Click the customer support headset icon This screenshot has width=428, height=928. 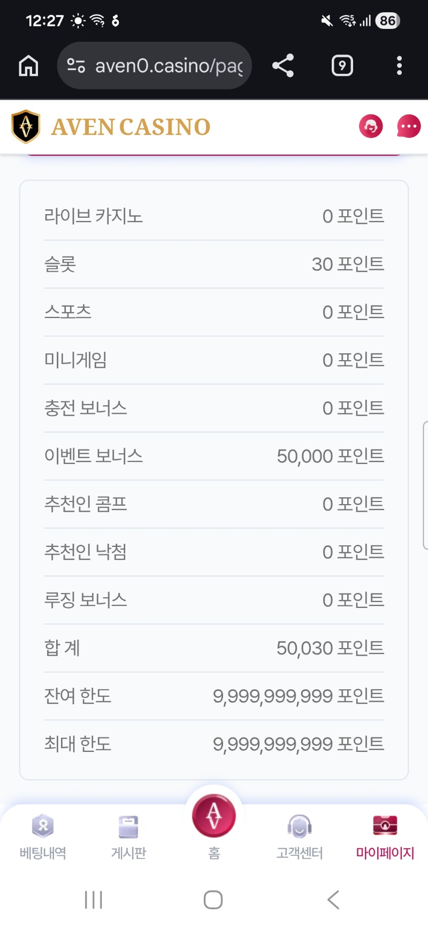coord(371,127)
